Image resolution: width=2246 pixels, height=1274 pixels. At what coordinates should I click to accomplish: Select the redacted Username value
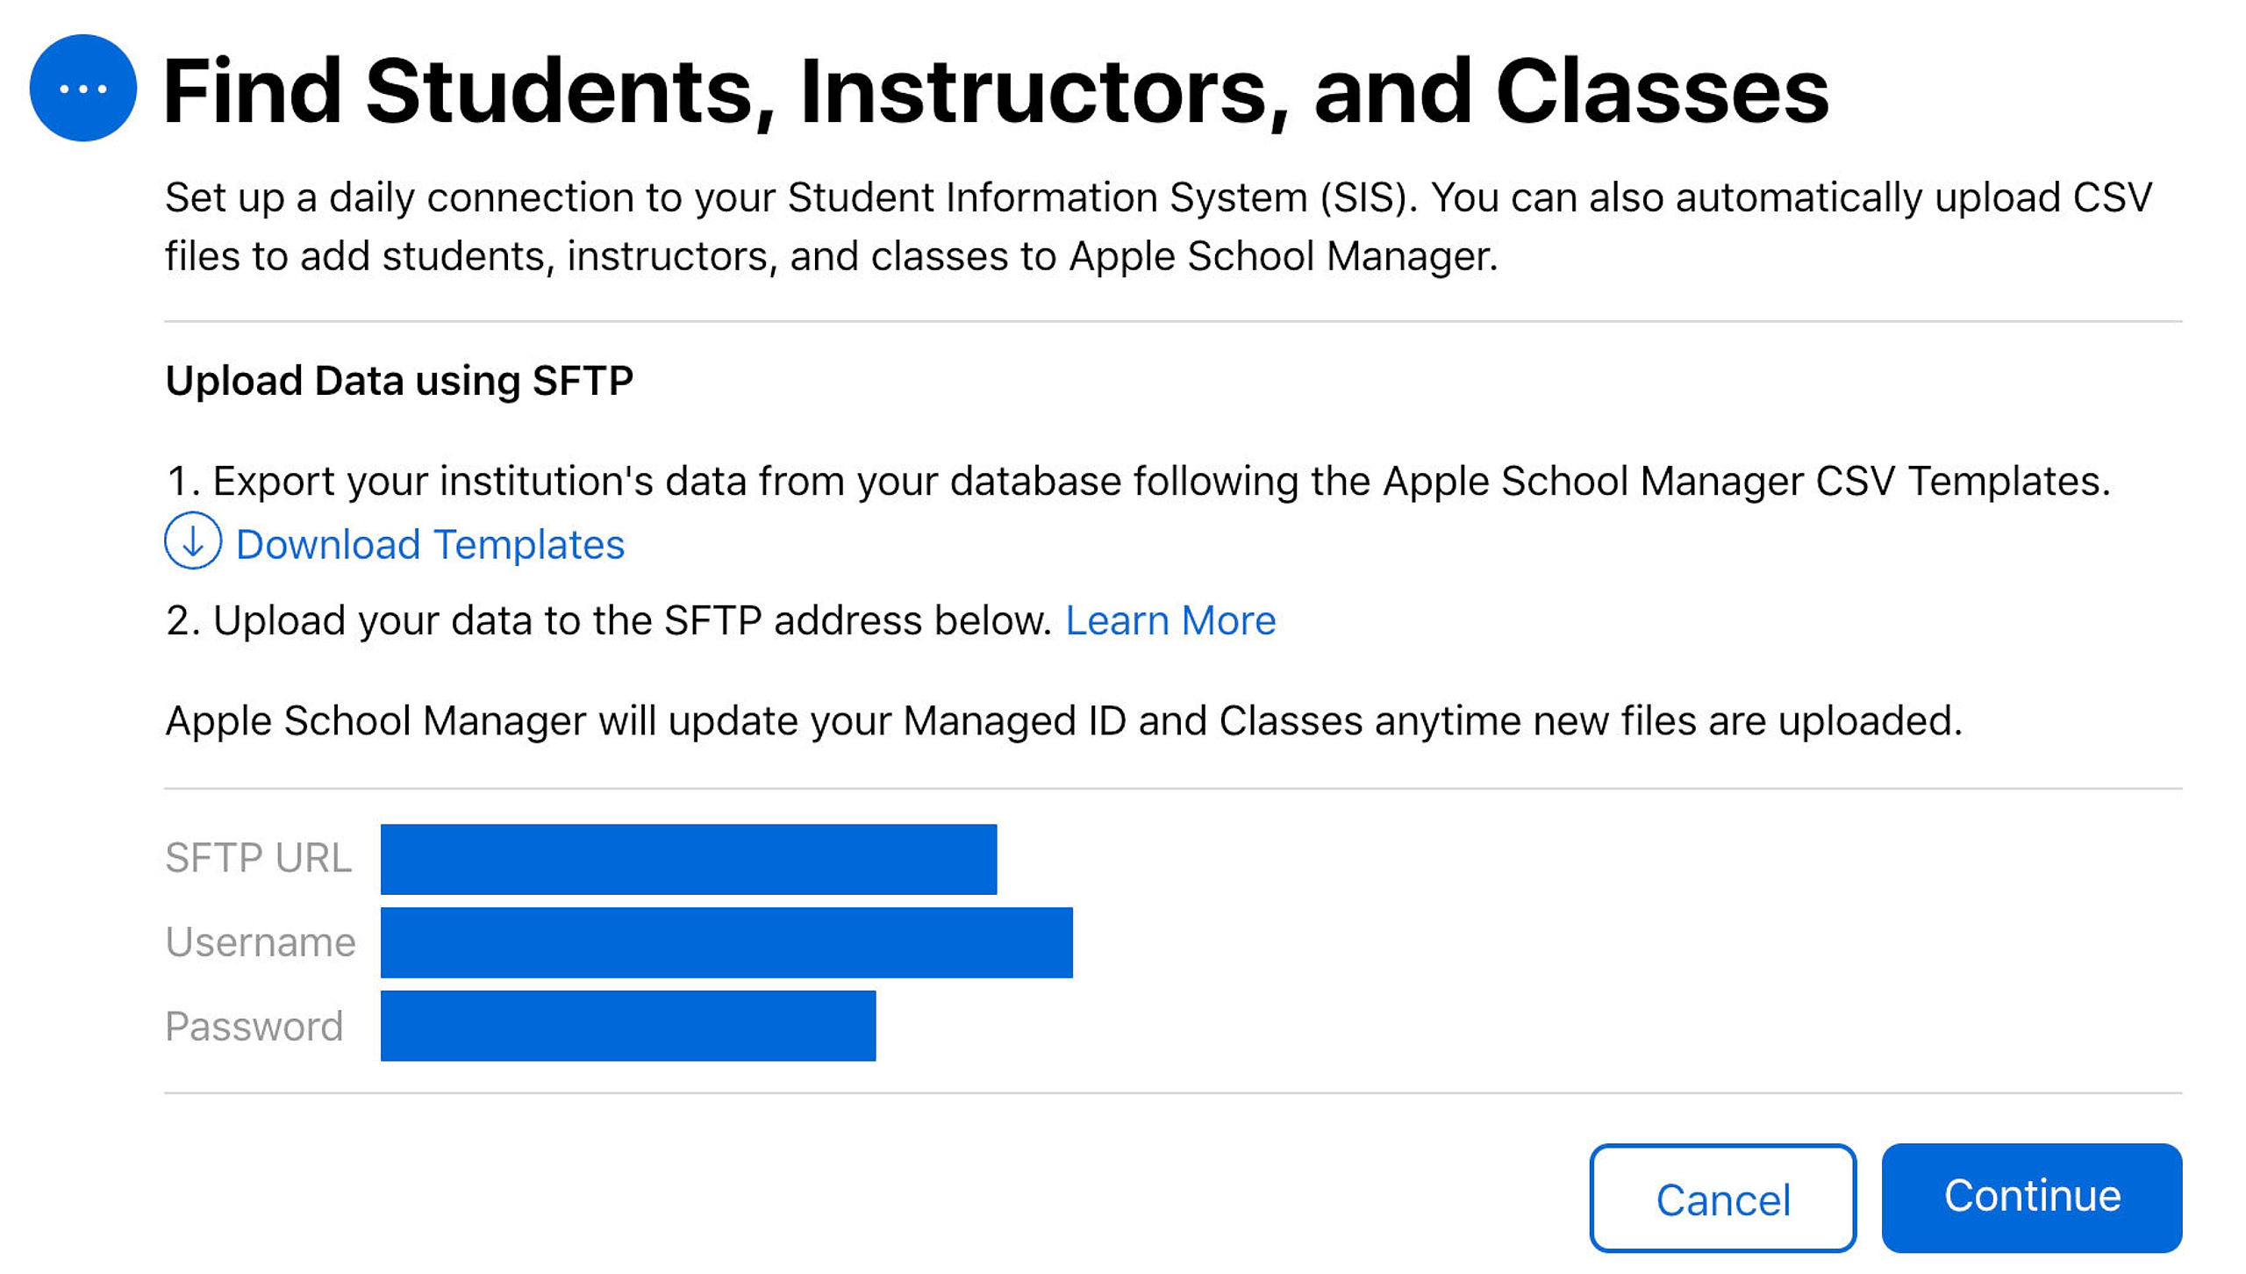coord(726,942)
